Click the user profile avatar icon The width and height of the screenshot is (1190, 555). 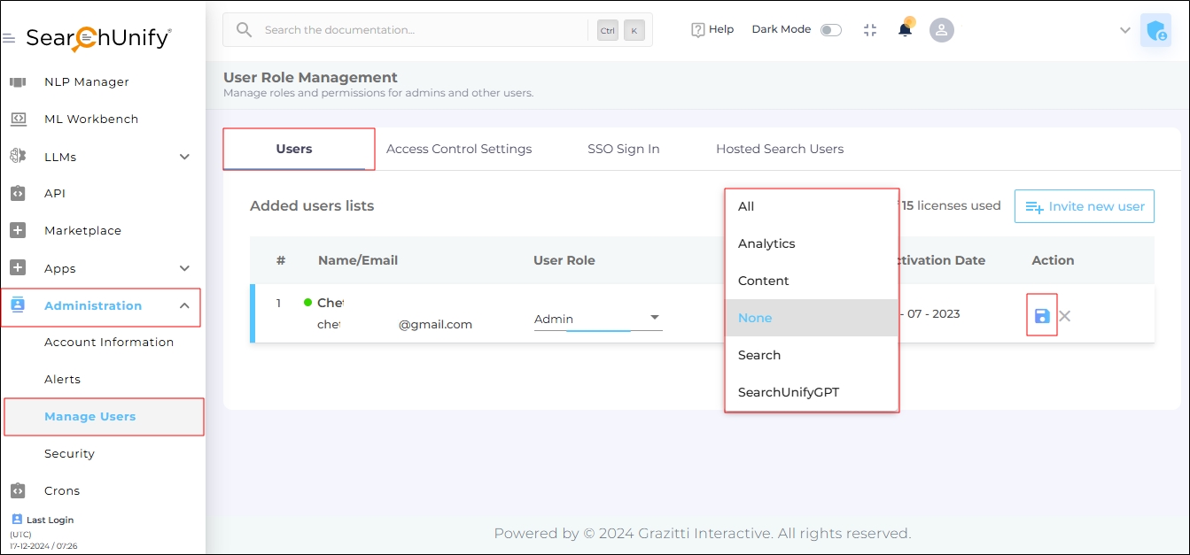[941, 30]
